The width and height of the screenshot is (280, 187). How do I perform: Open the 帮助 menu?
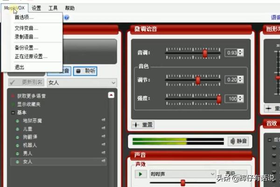point(70,8)
